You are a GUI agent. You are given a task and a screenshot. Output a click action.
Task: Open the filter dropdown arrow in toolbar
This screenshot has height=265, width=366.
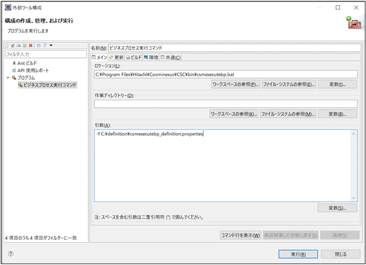click(x=51, y=45)
